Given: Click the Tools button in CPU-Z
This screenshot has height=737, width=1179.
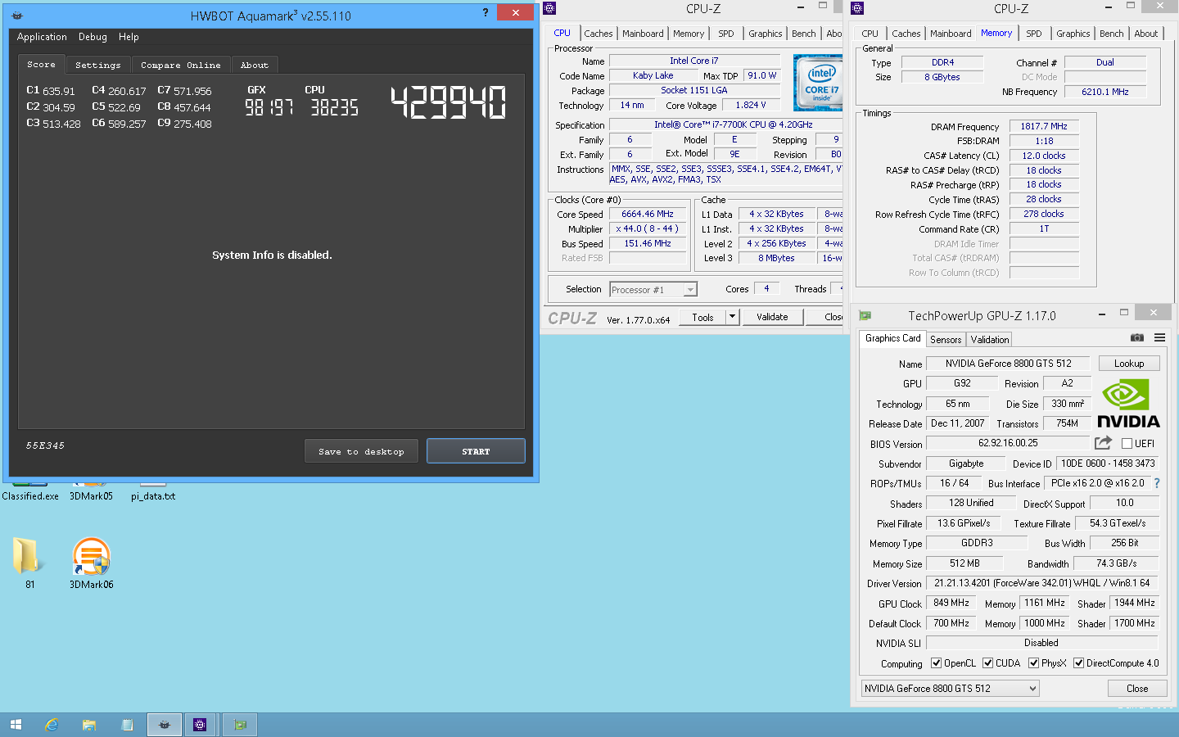Looking at the screenshot, I should click(702, 317).
